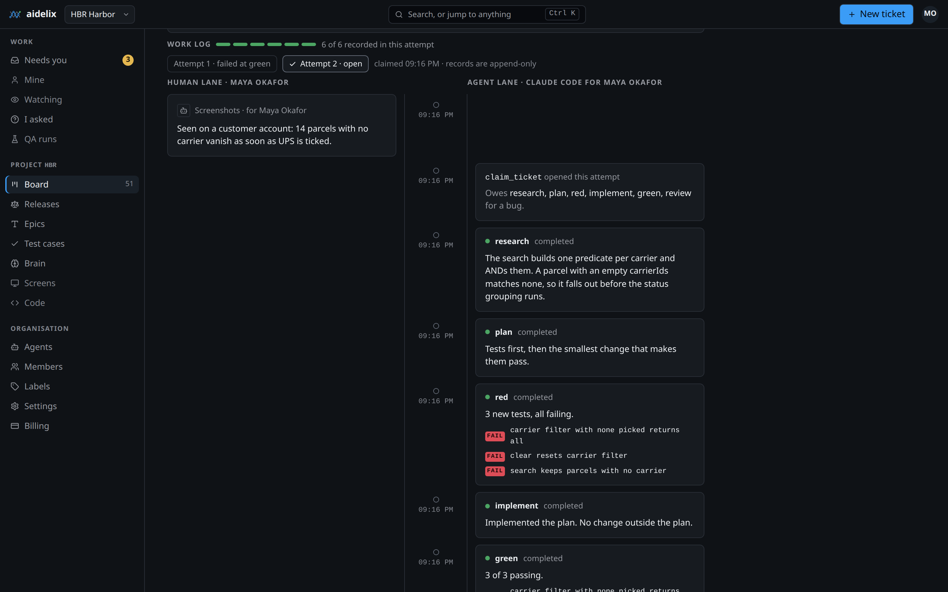Click the Screenshots agent bot icon
This screenshot has width=948, height=592.
pyautogui.click(x=184, y=111)
